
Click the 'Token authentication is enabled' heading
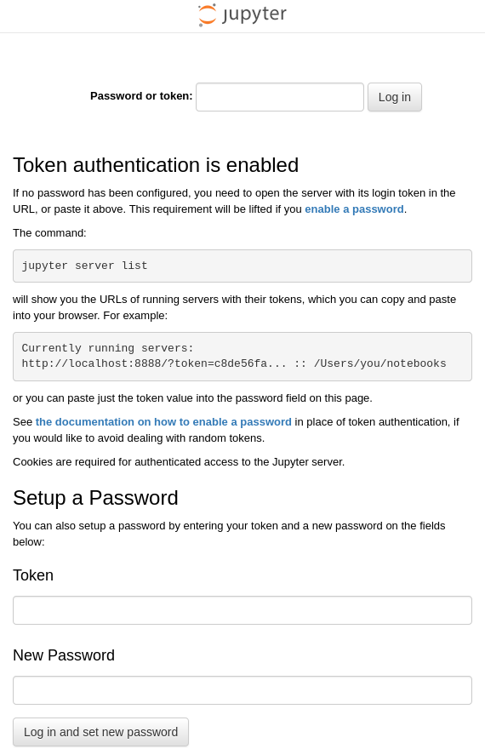click(156, 165)
